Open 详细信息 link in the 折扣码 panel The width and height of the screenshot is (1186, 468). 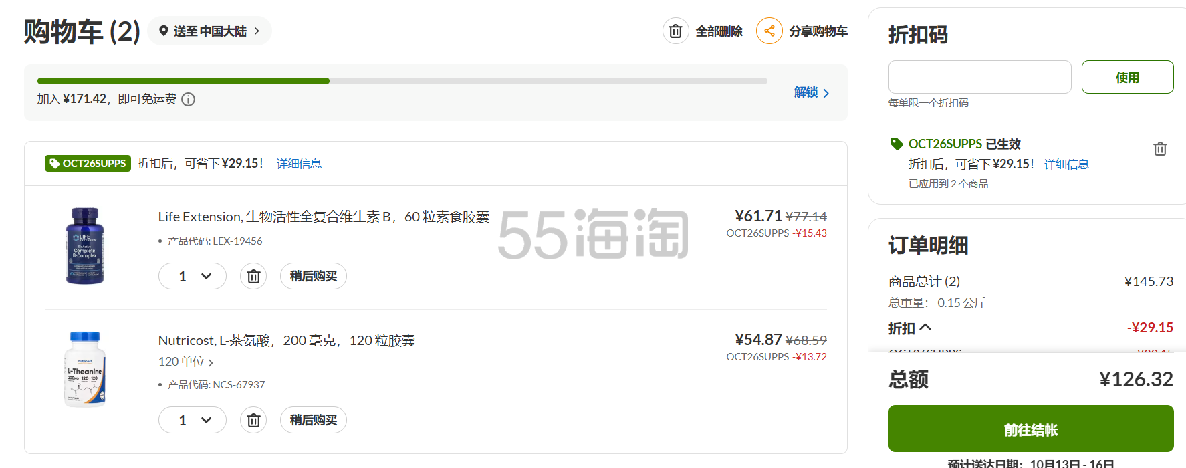(1066, 164)
